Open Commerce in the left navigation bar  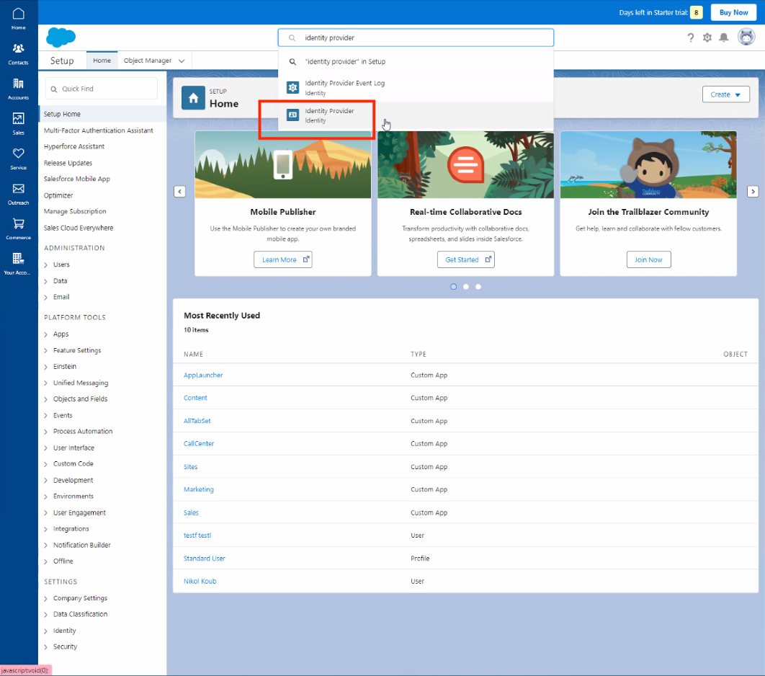click(19, 229)
